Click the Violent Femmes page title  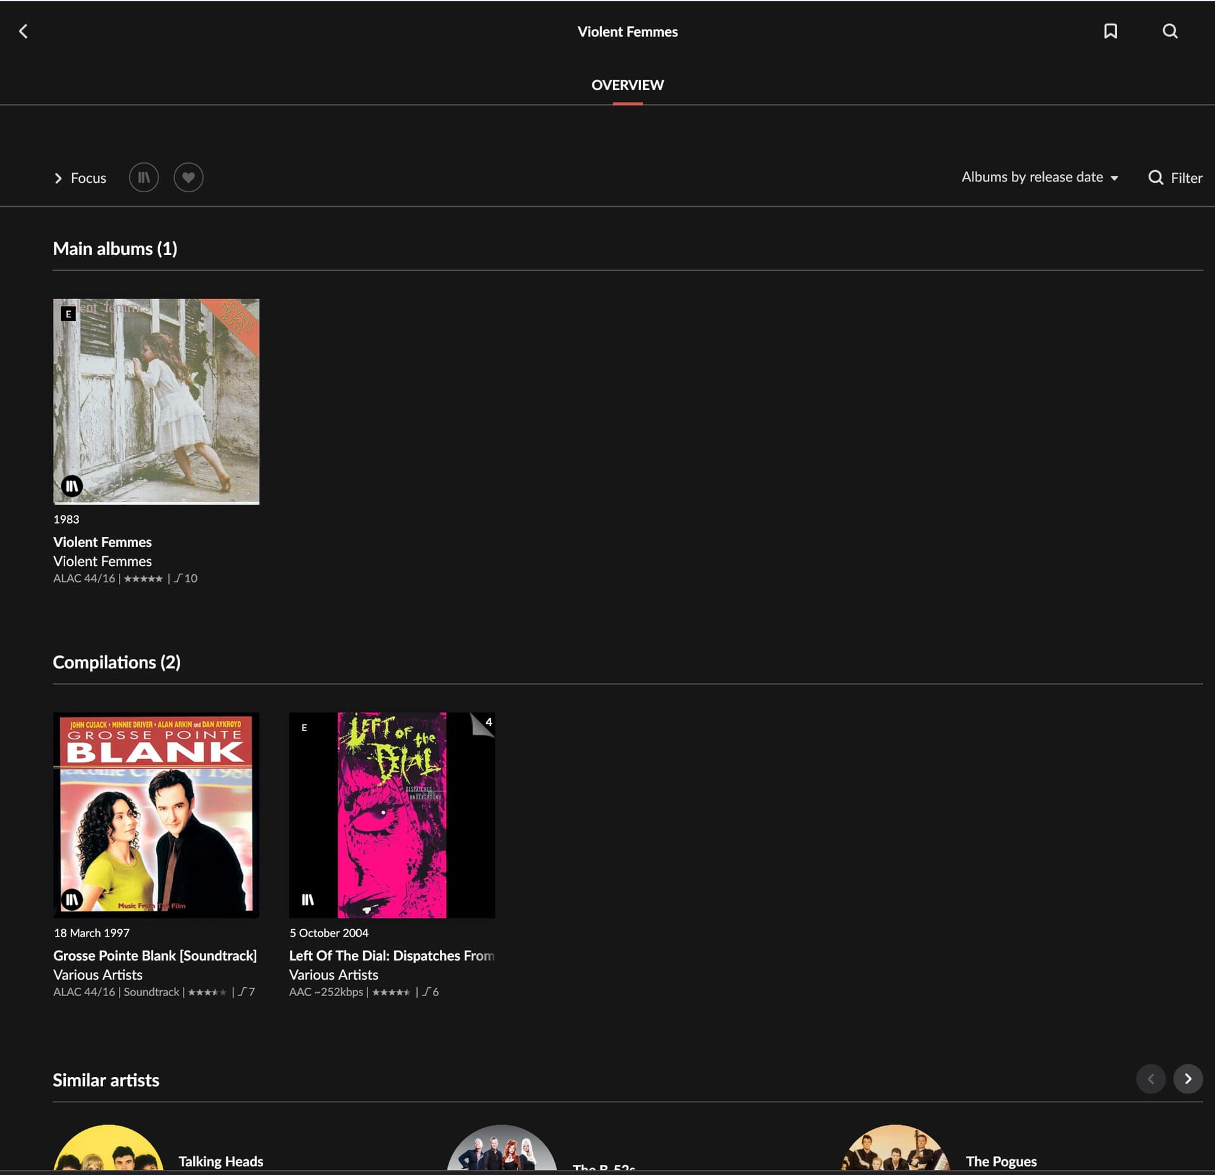pyautogui.click(x=627, y=32)
